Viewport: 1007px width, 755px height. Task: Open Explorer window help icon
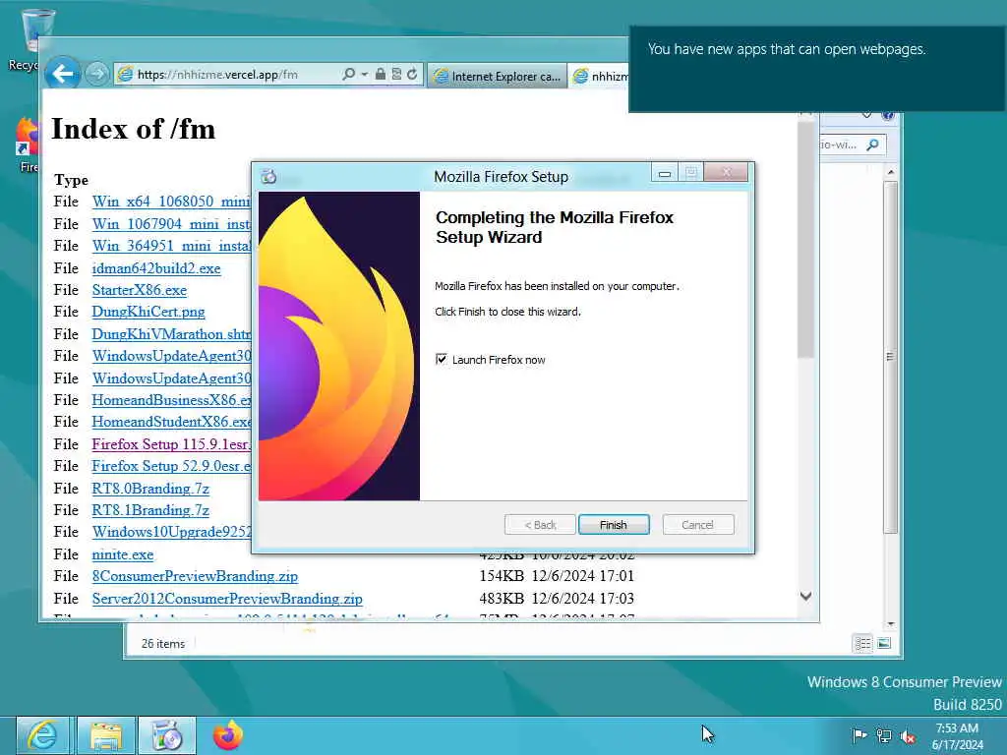click(x=888, y=116)
